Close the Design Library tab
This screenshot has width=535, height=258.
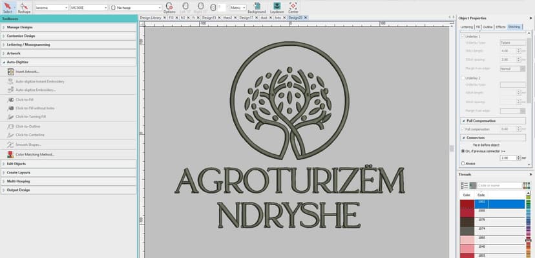coord(165,17)
